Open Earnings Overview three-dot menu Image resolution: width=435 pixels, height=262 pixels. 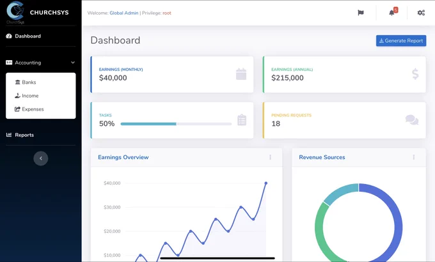[270, 157]
